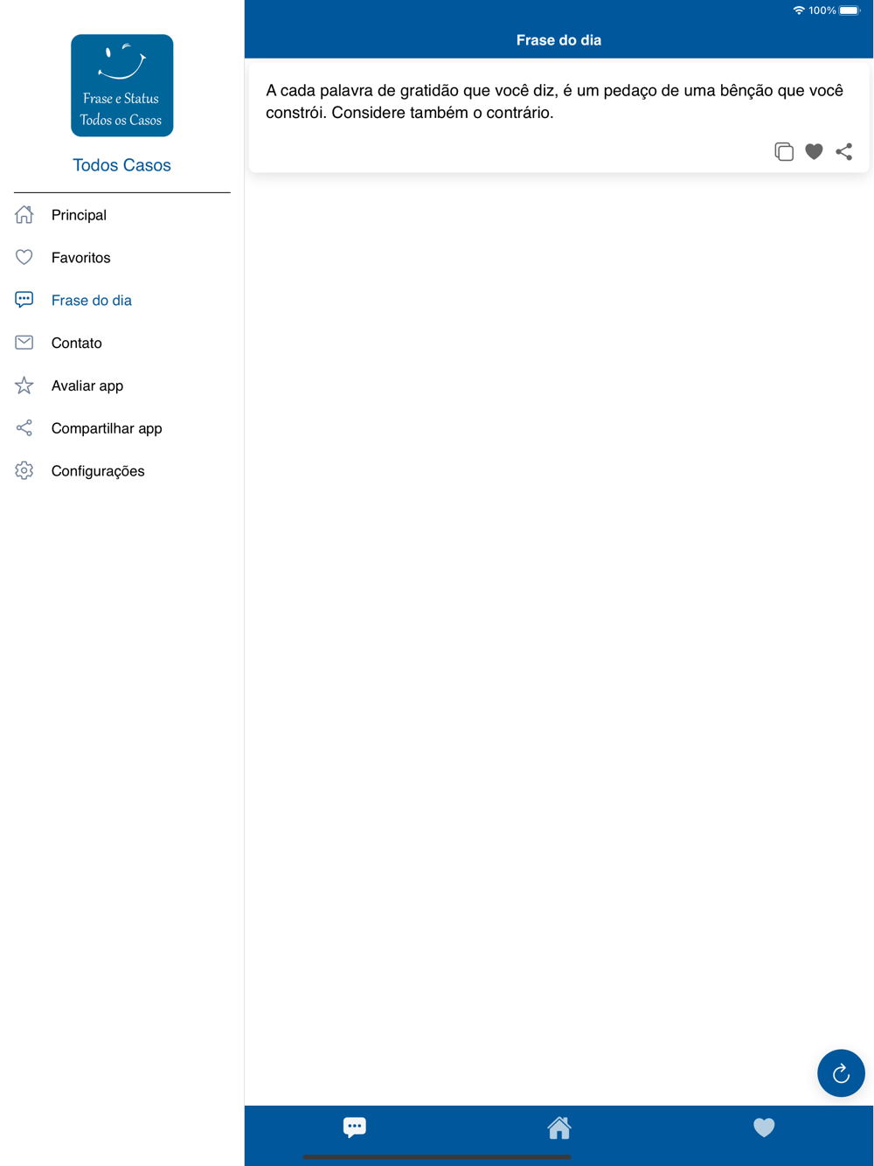Copy the phrase with the copy icon
This screenshot has height=1166, width=874.
[x=784, y=151]
